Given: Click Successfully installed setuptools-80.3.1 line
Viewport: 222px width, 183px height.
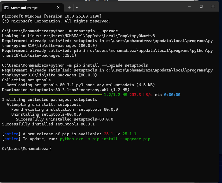Looking at the screenshot, I should point(48,124).
